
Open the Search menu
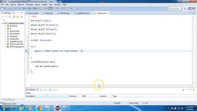click(37, 5)
